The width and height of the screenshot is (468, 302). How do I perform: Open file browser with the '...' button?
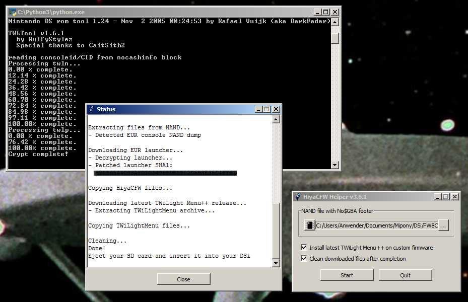(x=443, y=225)
